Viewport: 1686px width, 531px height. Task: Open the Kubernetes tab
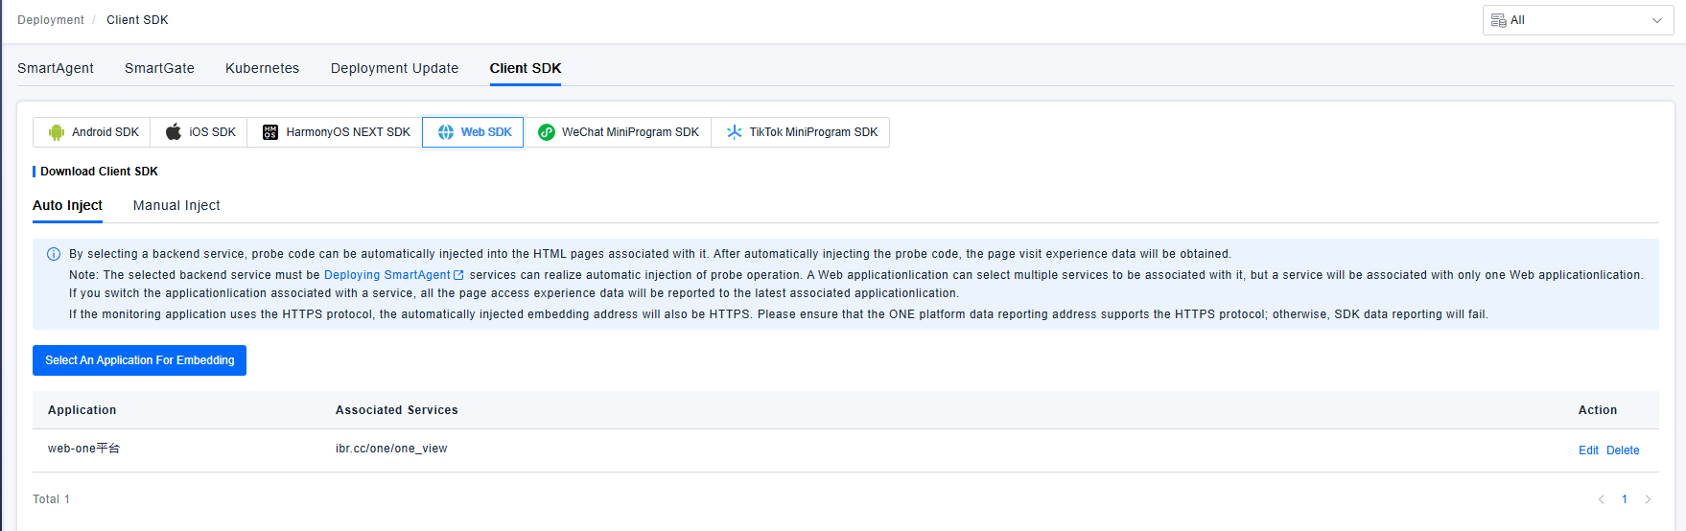tap(262, 68)
